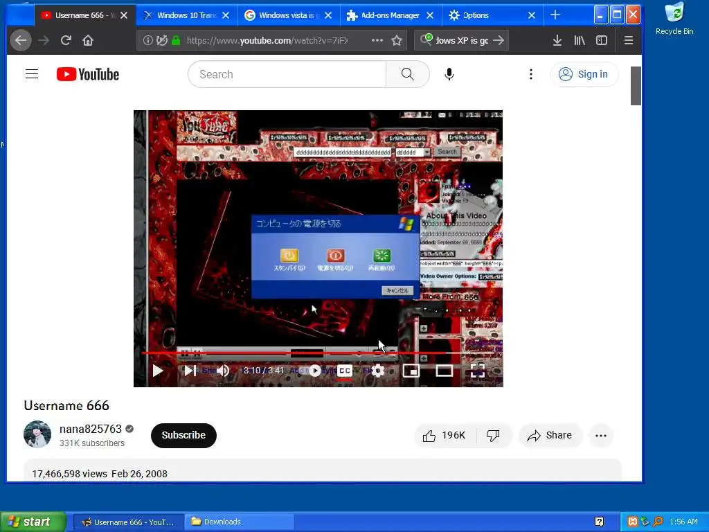
Task: Switch to Add-ons Manager tab
Action: point(390,15)
